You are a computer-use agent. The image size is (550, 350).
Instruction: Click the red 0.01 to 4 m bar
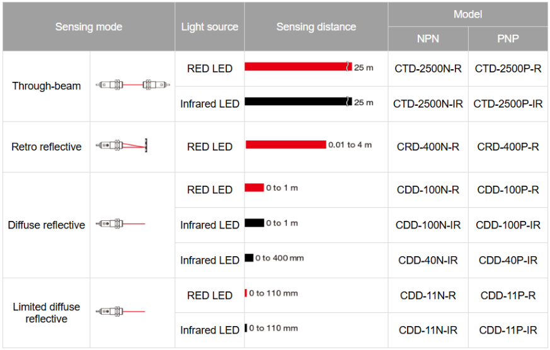[285, 145]
